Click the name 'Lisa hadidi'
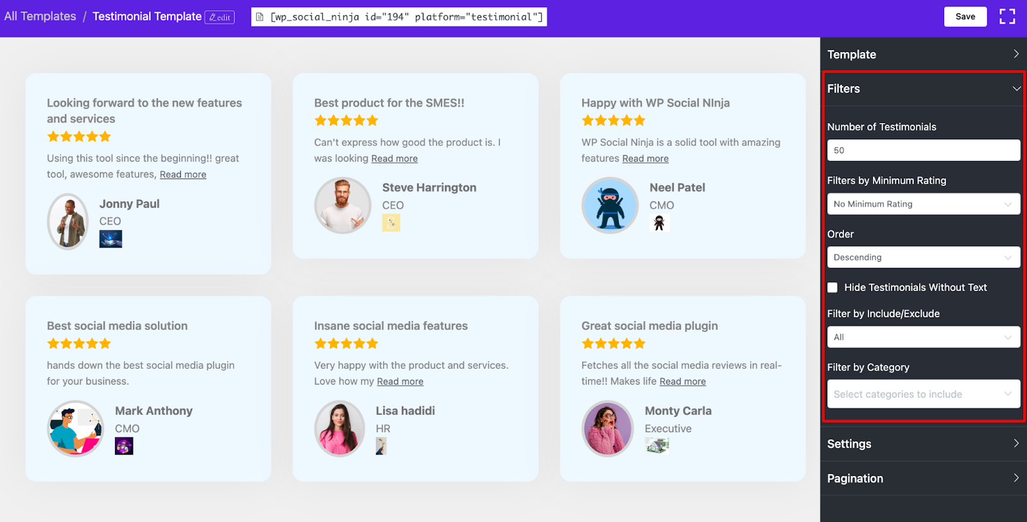1027x522 pixels. click(406, 410)
